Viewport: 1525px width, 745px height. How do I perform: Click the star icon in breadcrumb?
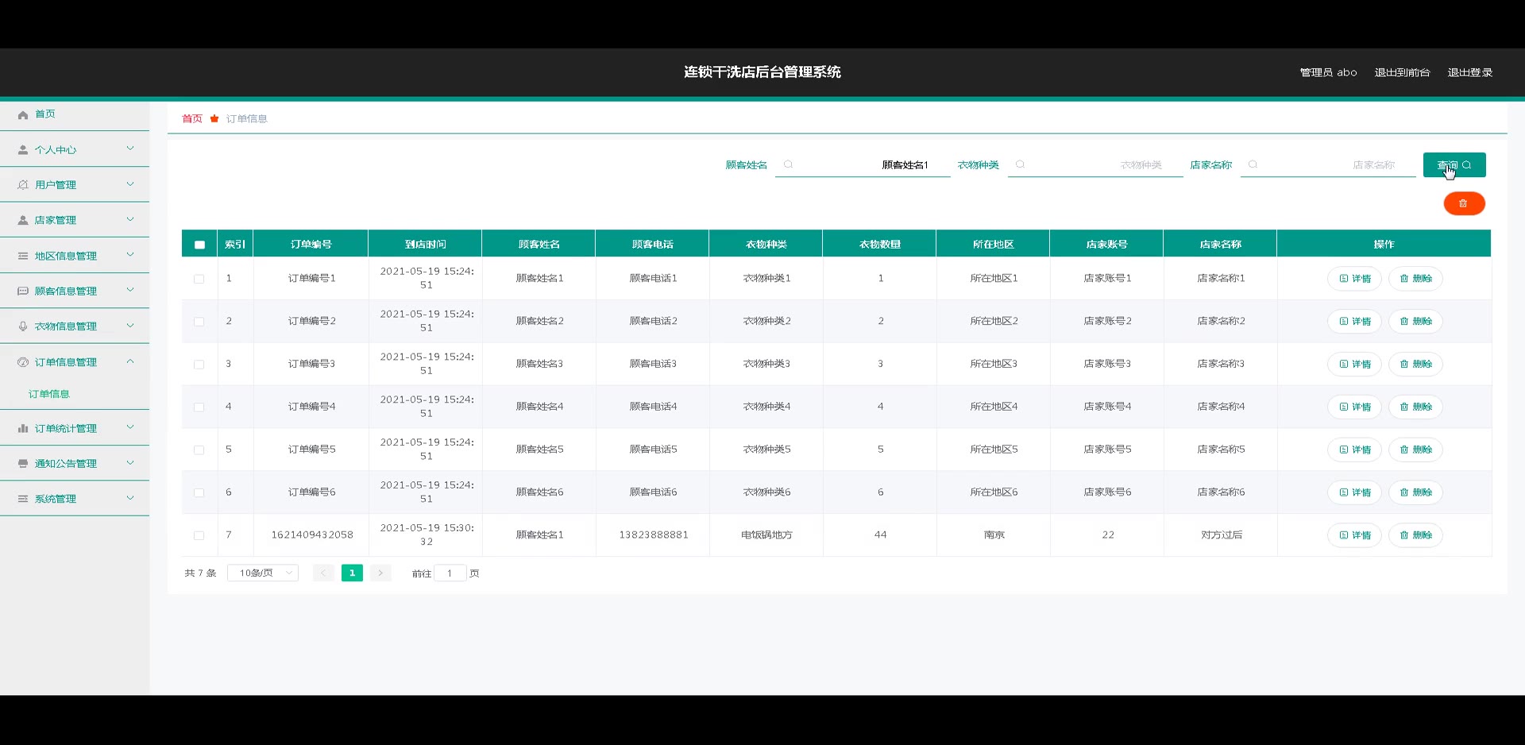tap(214, 118)
